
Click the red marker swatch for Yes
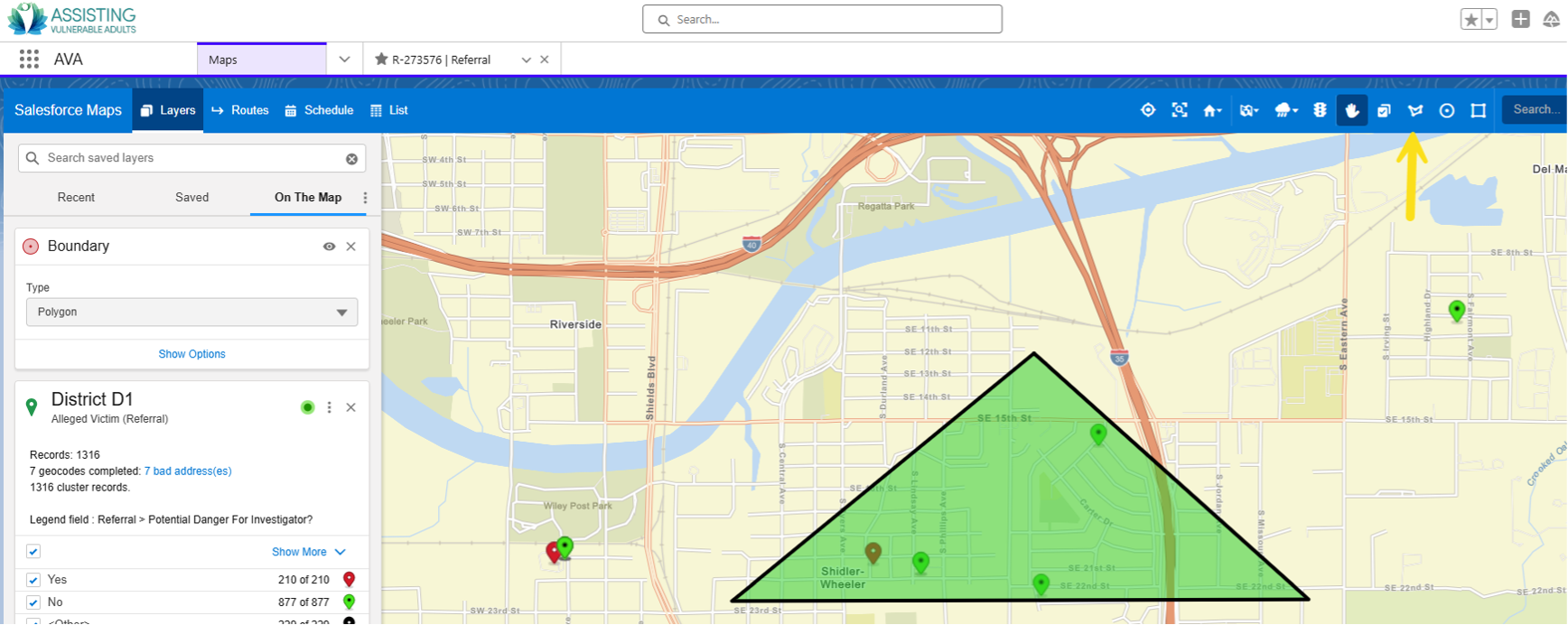pos(350,579)
